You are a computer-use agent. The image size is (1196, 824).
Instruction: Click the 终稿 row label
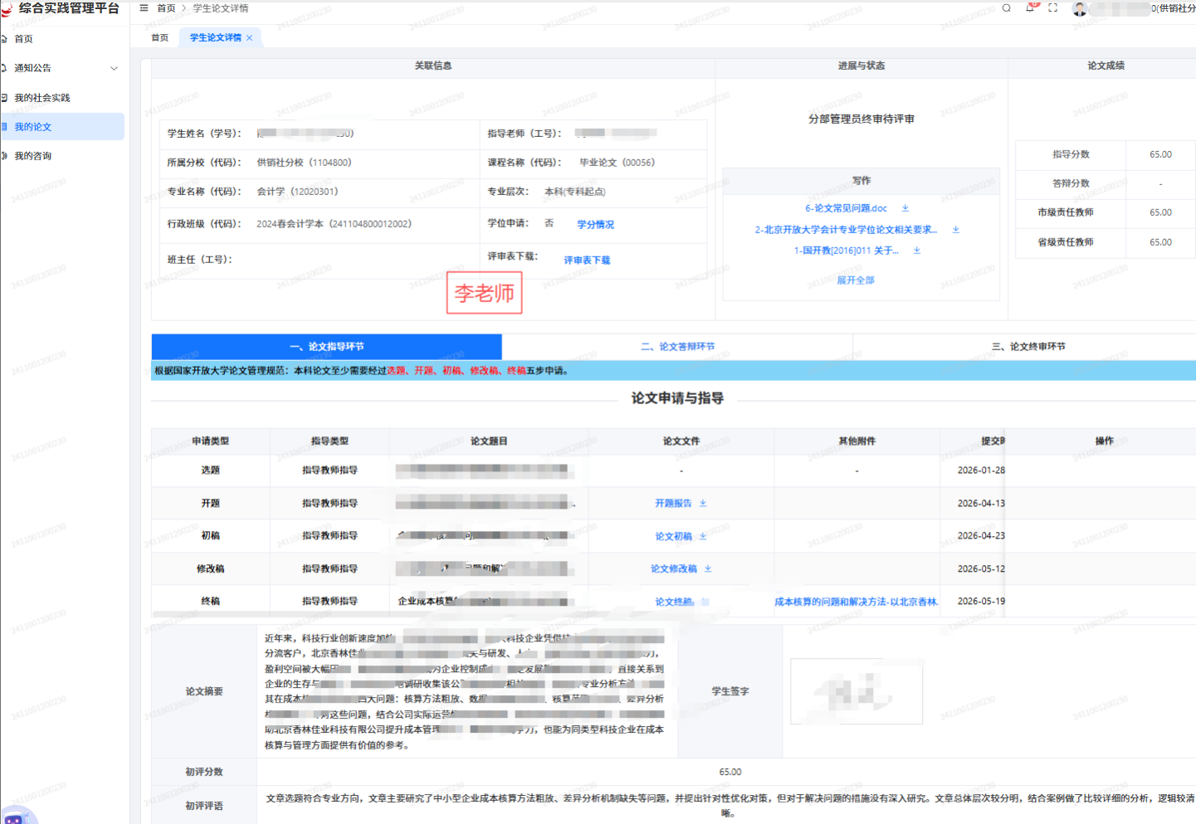point(211,602)
